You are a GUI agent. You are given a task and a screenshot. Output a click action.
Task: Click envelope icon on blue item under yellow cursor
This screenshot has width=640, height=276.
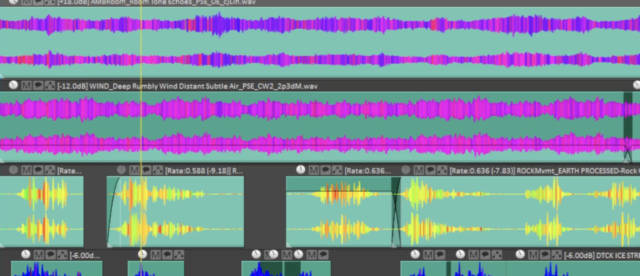(178, 255)
